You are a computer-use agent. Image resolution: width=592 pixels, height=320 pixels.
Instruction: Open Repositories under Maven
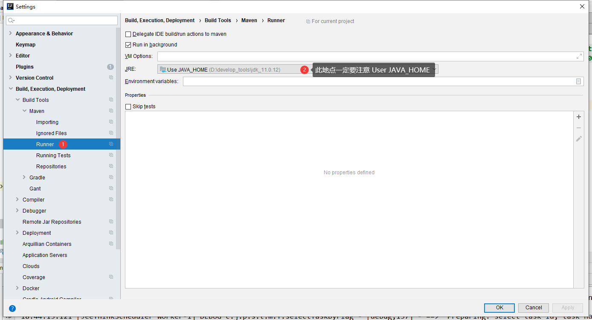(x=51, y=167)
